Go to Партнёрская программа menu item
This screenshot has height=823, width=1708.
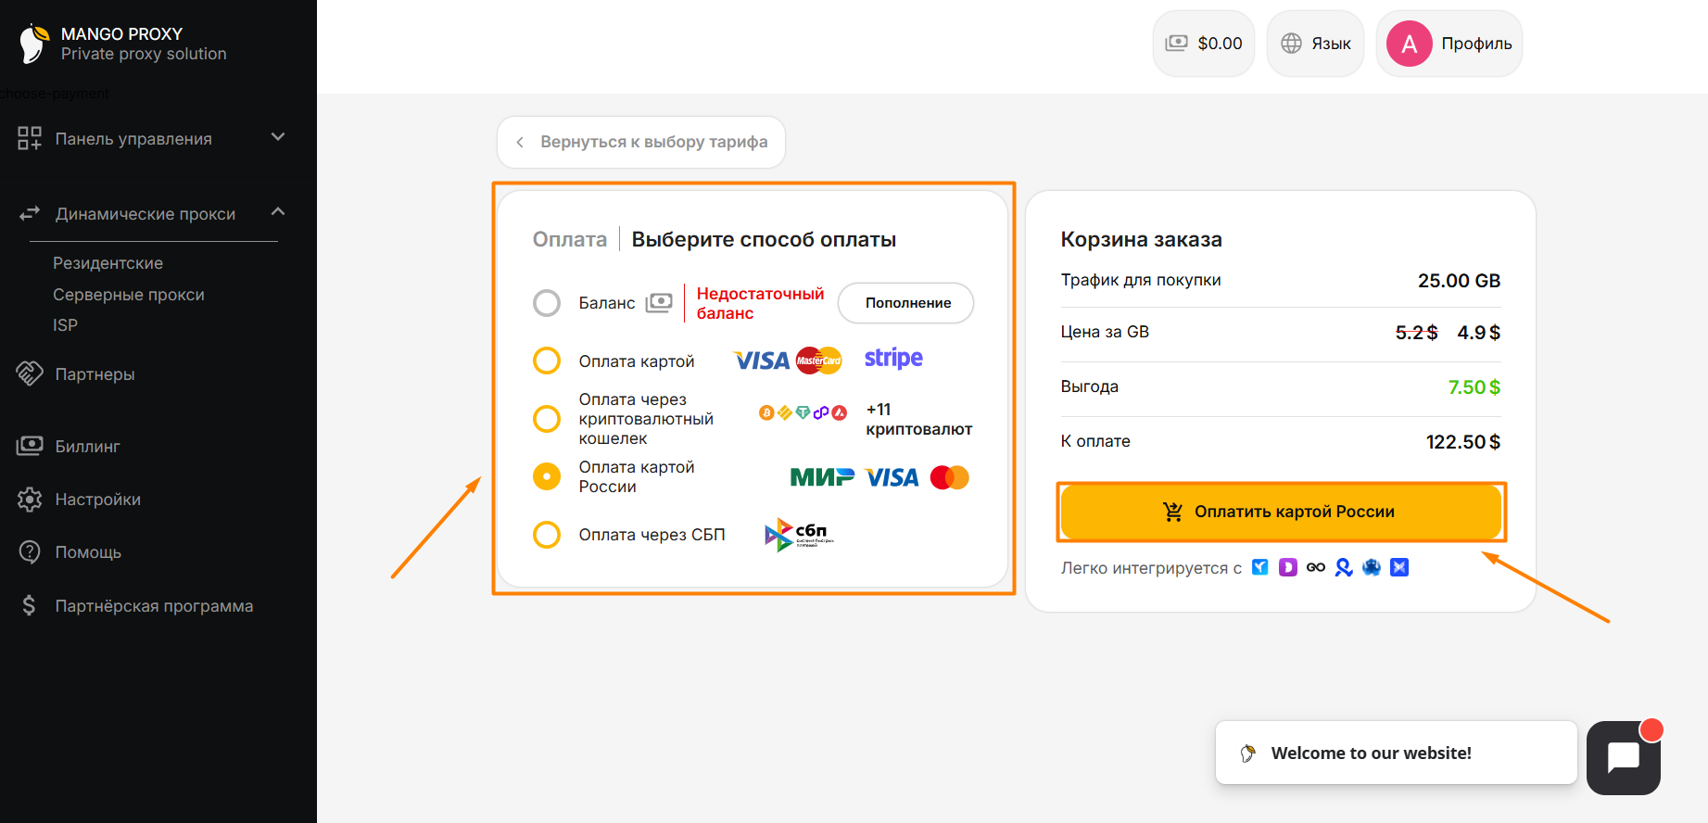(x=154, y=606)
